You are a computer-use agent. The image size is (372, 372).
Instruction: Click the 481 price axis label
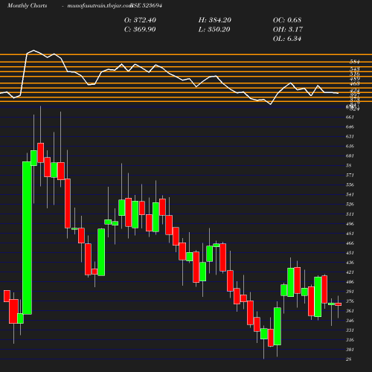tap(350, 234)
